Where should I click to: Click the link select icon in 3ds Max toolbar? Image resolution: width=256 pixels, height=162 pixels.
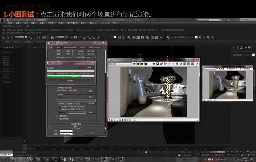[x=3, y=37]
